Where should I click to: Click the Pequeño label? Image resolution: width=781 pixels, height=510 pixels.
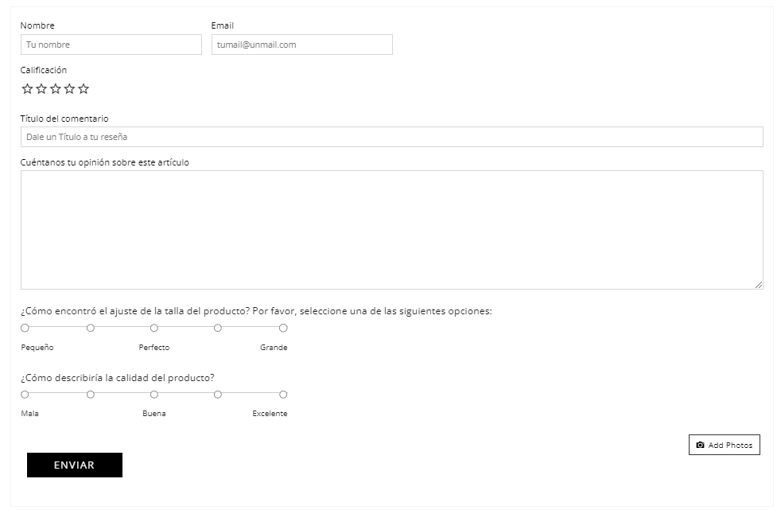(37, 347)
